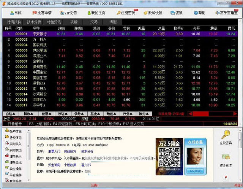Open the 技术分析 menu

tap(34, 22)
